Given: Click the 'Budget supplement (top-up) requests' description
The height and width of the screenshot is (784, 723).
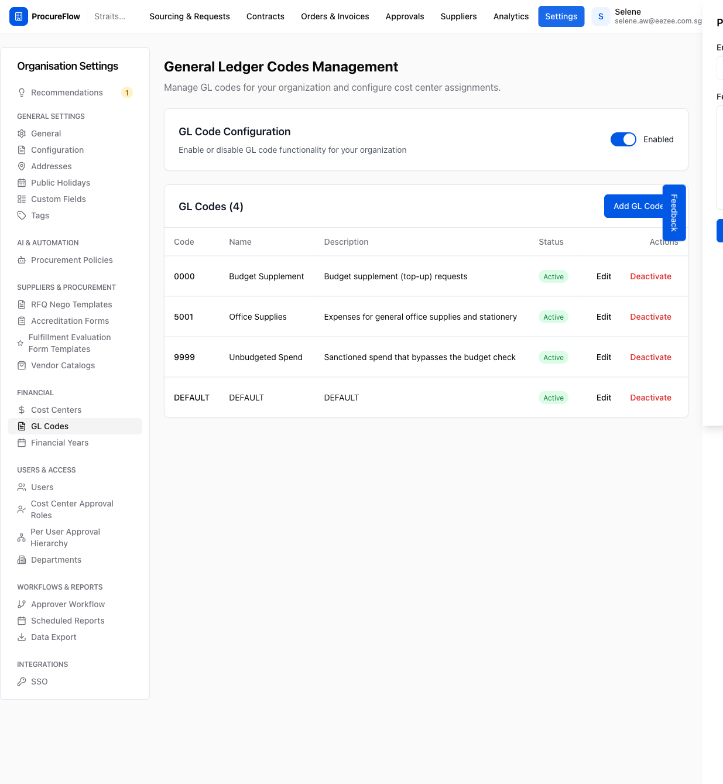Looking at the screenshot, I should tap(395, 276).
